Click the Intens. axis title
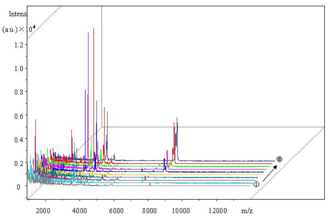 [x=18, y=14]
